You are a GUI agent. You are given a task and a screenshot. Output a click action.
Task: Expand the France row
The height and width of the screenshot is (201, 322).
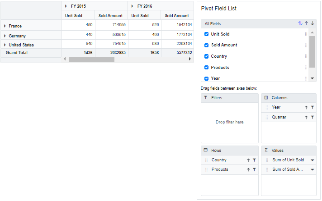(5, 26)
